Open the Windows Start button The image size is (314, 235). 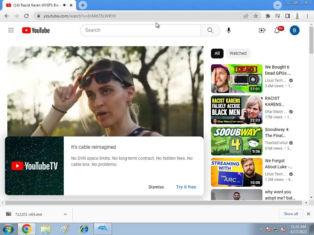coord(8,229)
